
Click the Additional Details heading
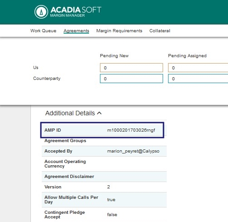[x=70, y=113]
